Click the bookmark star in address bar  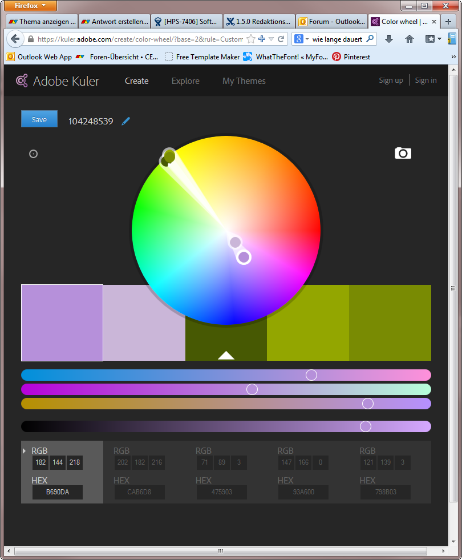251,39
